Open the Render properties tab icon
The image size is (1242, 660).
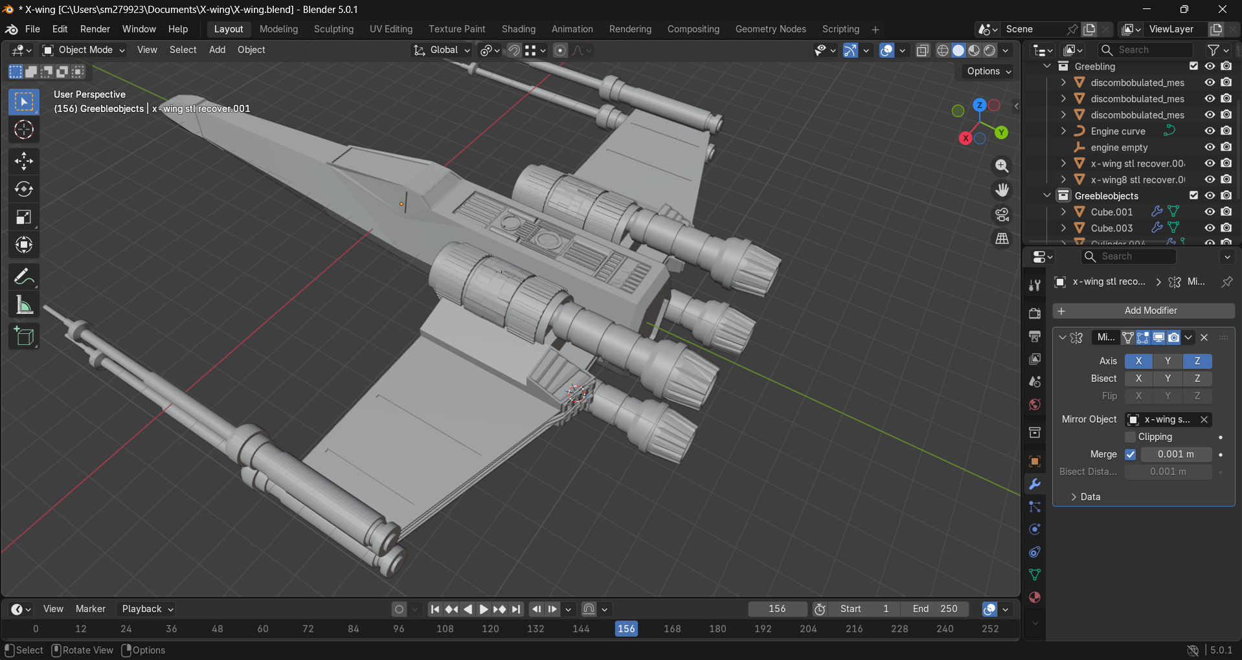pos(1035,313)
